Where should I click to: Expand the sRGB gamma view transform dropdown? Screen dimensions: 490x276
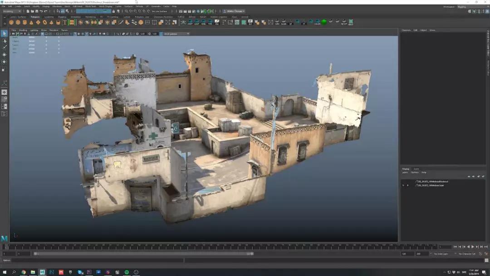click(x=176, y=34)
